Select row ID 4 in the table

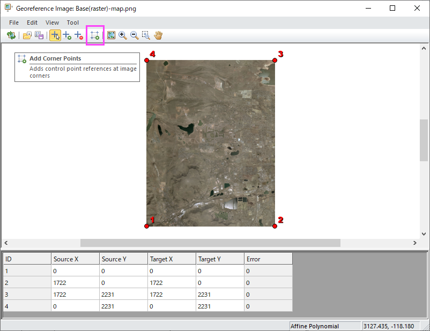click(x=27, y=306)
